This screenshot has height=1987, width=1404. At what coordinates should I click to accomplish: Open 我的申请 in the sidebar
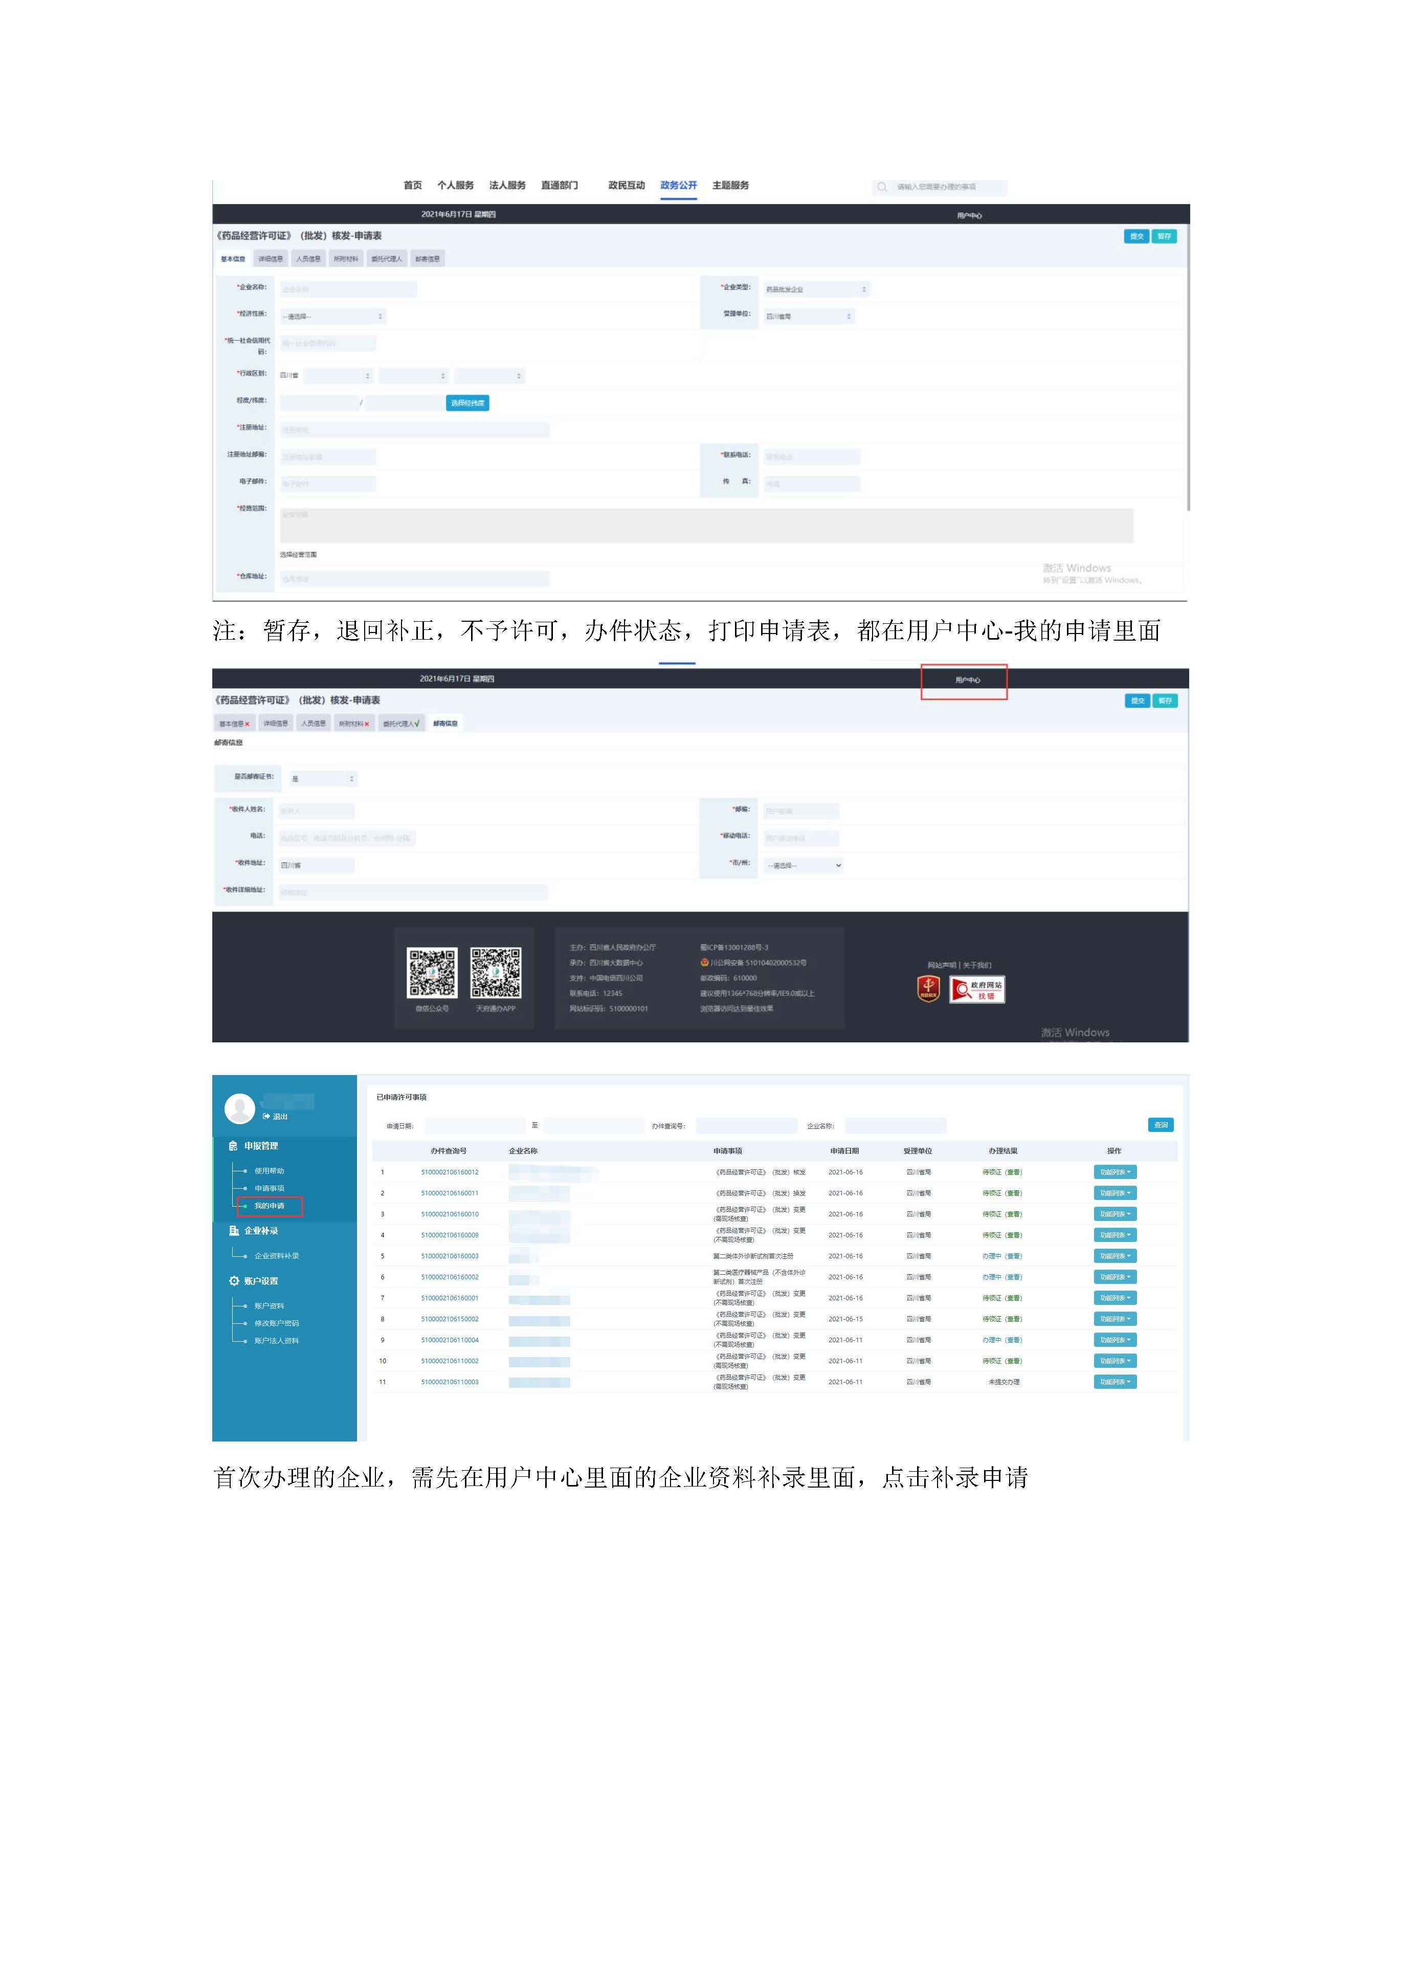tap(269, 1206)
